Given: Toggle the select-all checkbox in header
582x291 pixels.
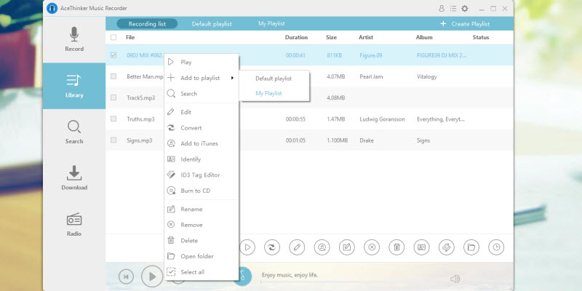Looking at the screenshot, I should 113,37.
